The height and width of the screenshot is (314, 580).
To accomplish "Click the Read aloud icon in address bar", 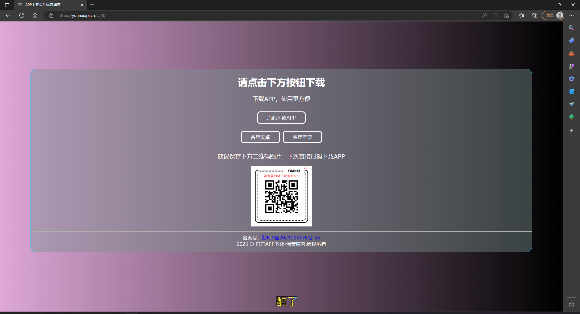I will [x=484, y=15].
